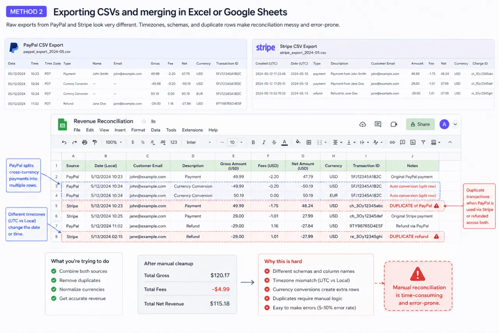Open the Extensions menu

[192, 130]
